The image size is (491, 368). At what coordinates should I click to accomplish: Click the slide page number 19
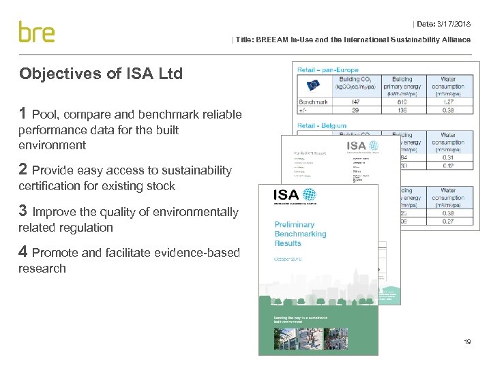point(467,341)
